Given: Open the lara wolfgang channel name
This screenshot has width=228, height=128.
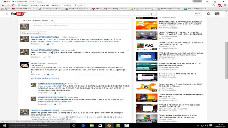Looking at the screenshot, I should coord(37,63).
